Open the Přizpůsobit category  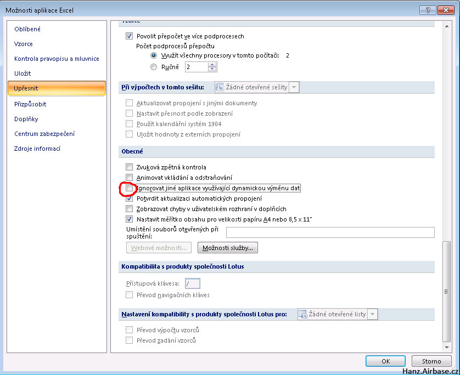(30, 104)
